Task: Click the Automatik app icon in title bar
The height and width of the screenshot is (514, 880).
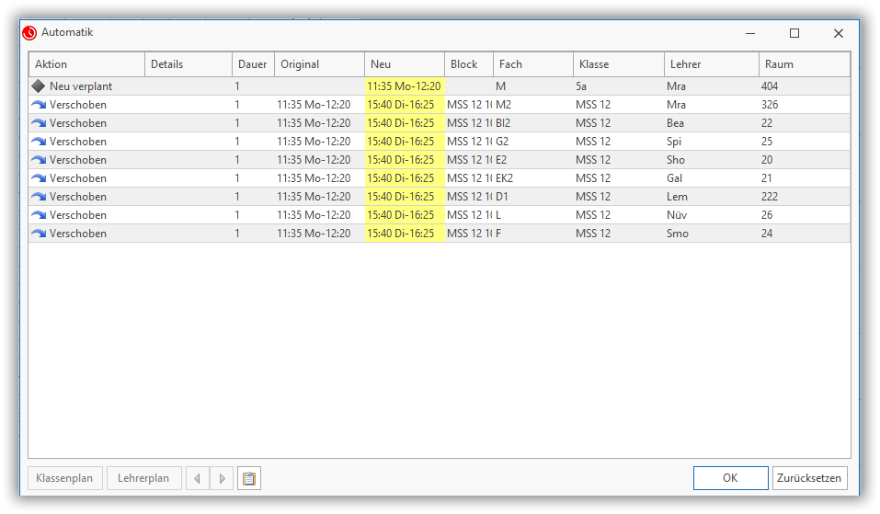Action: [29, 33]
